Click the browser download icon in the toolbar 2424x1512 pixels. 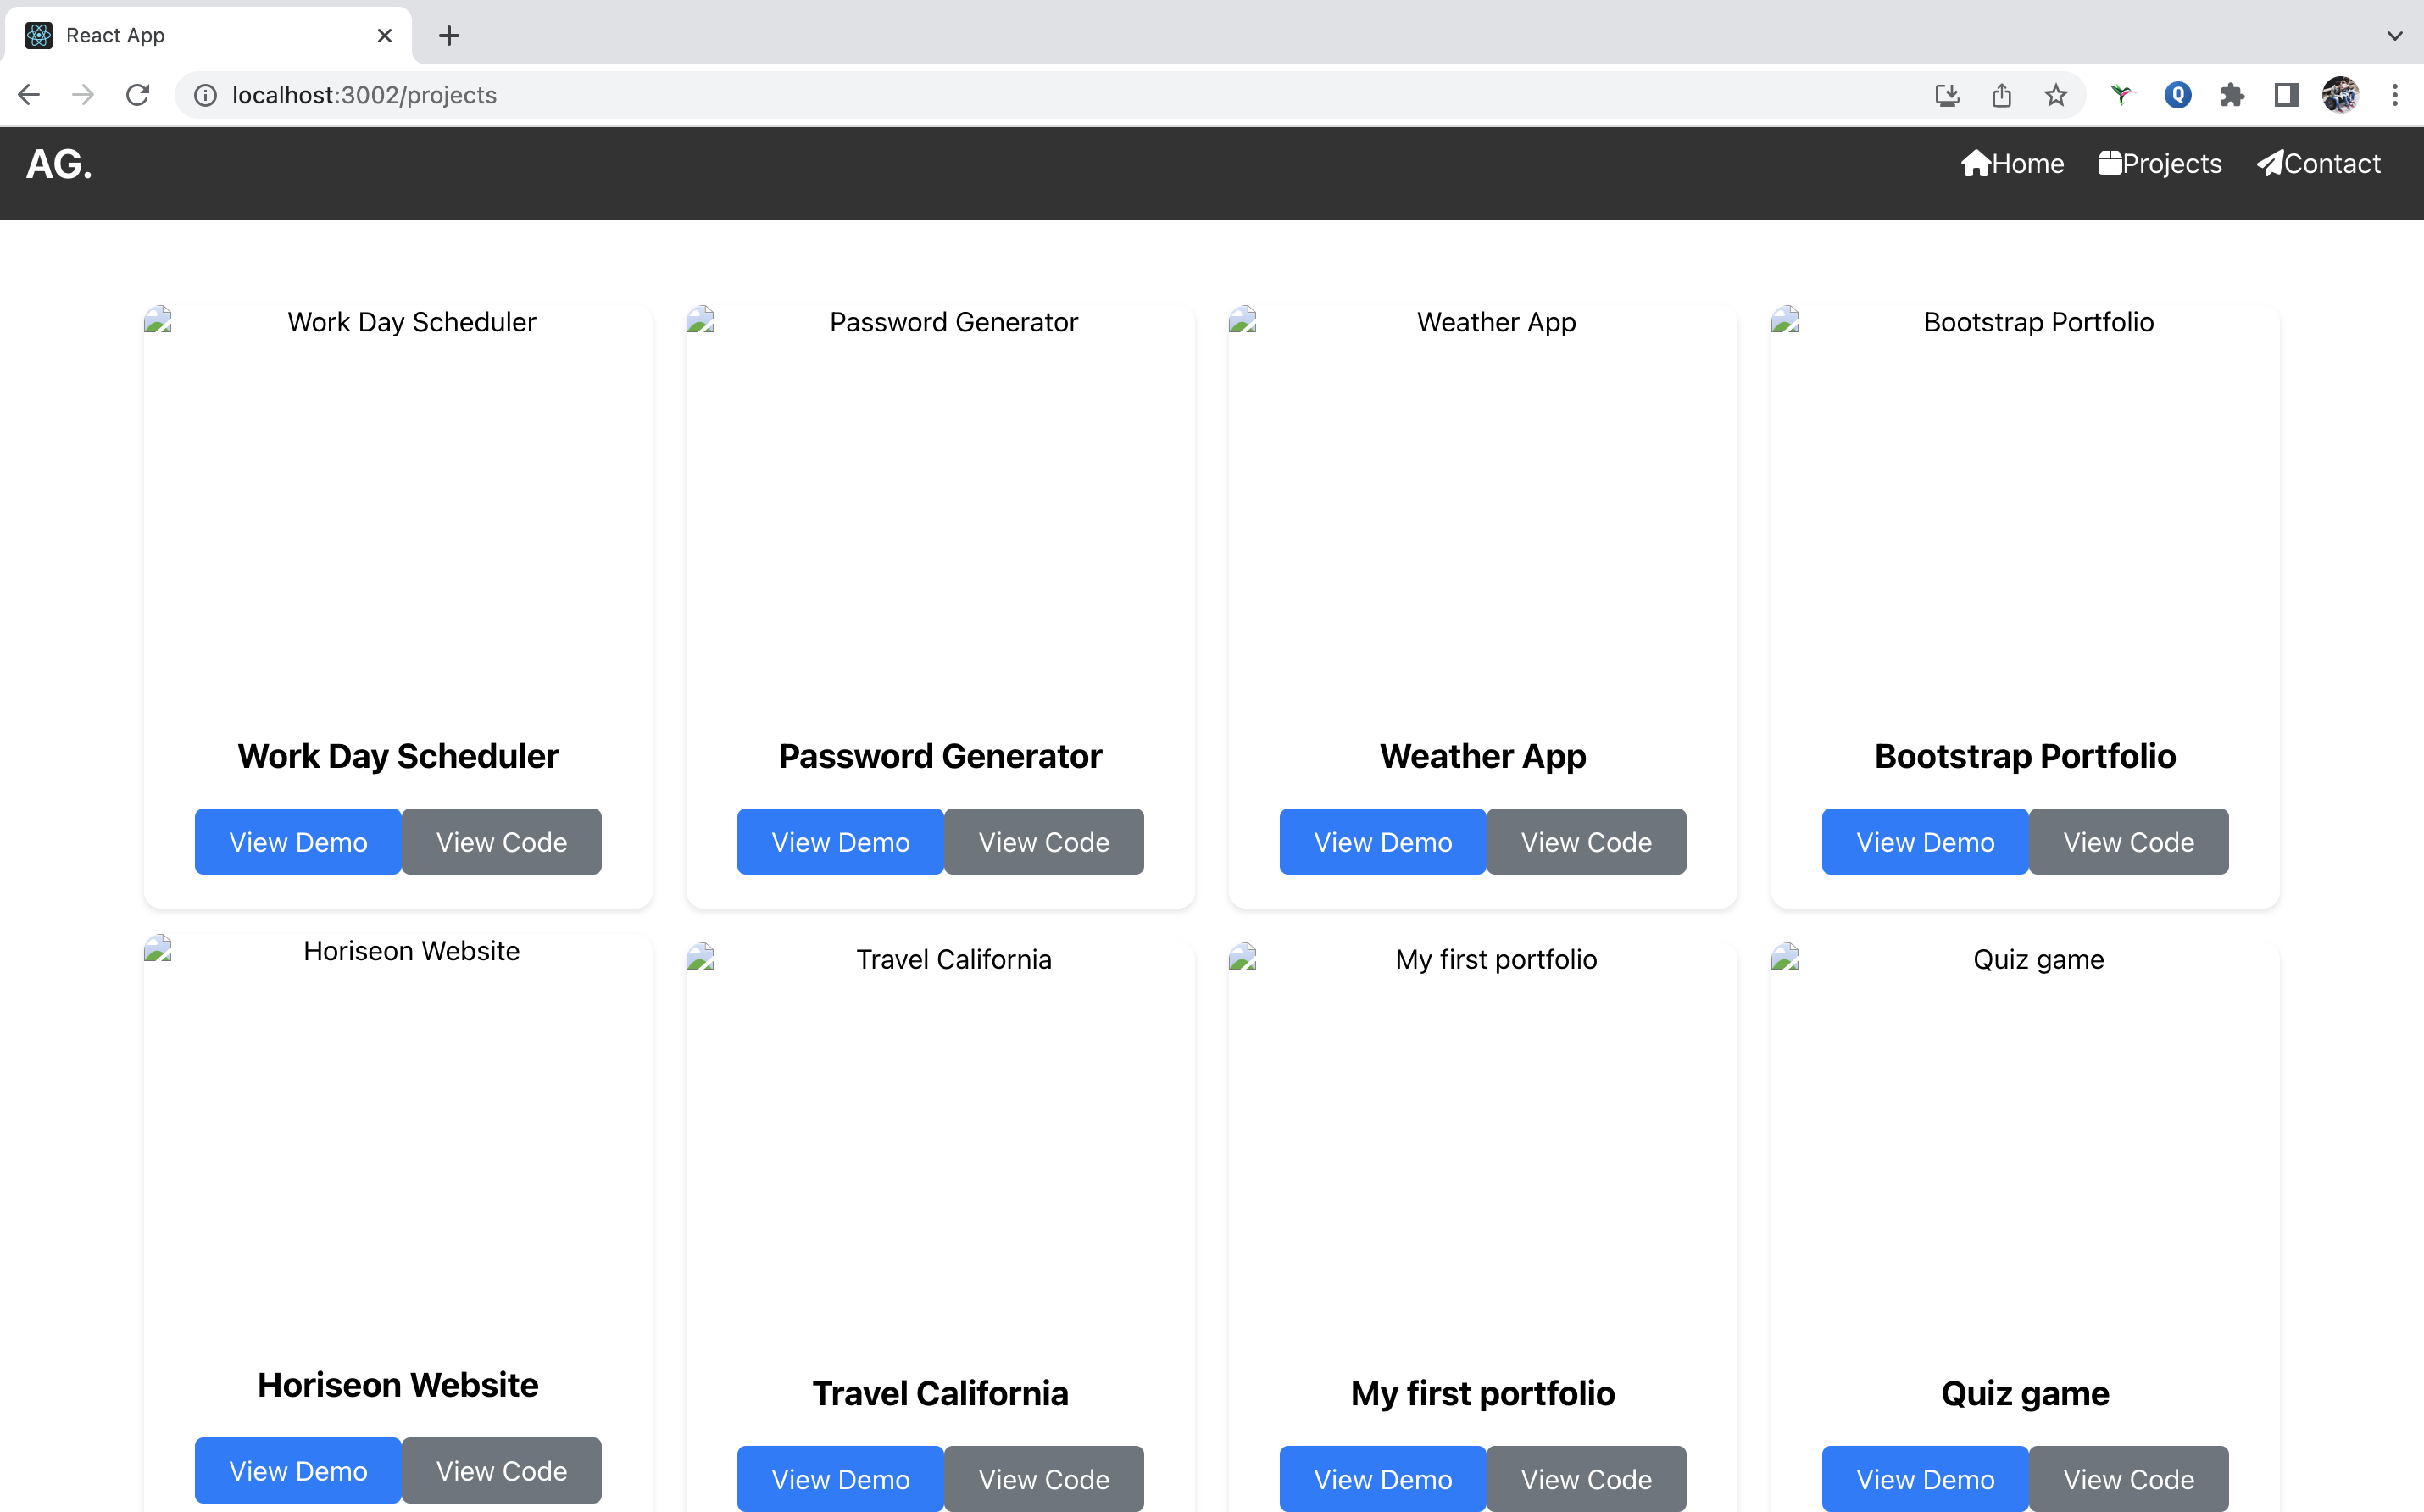(1946, 95)
